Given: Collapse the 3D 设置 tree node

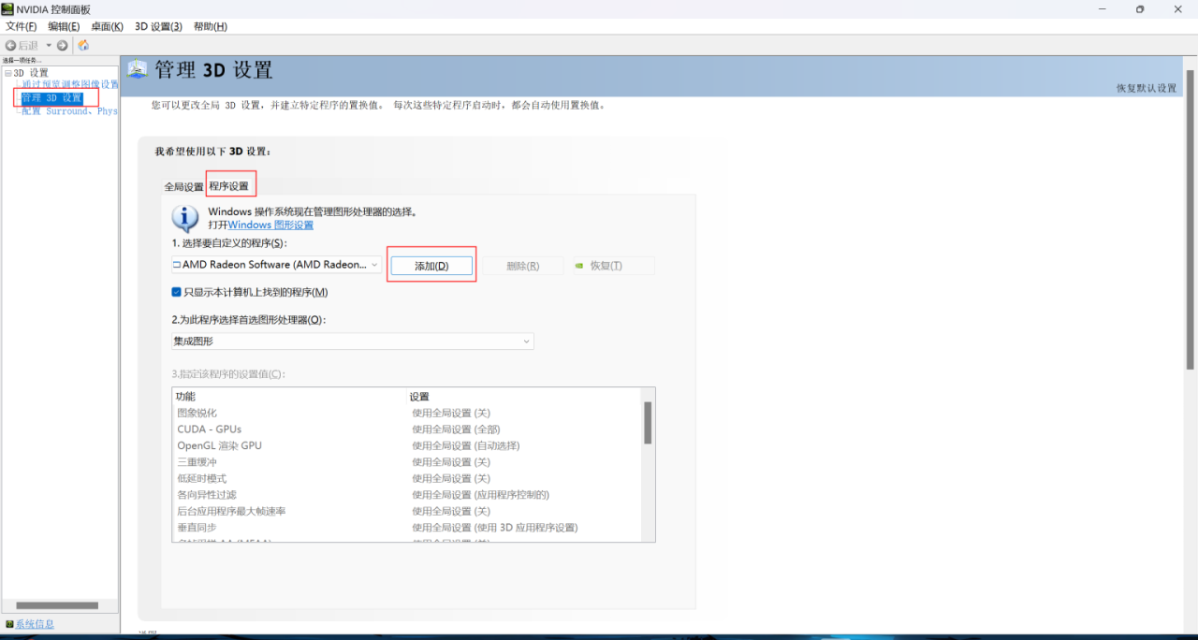Looking at the screenshot, I should pos(7,72).
